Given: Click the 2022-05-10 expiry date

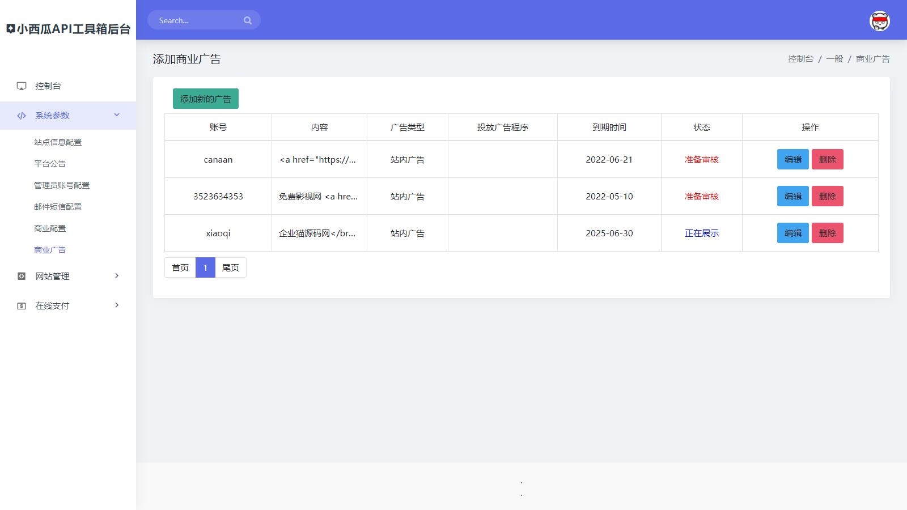Looking at the screenshot, I should click(609, 197).
